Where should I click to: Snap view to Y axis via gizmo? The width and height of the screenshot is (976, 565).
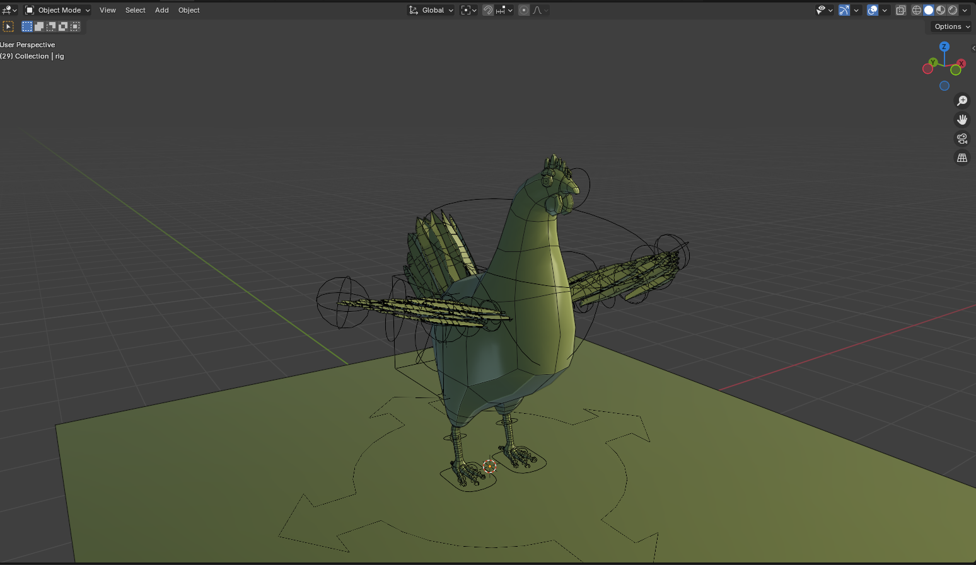coord(932,62)
